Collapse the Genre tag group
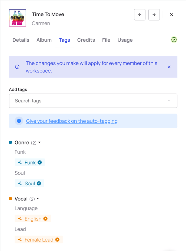Viewport: 186px width, 251px height. coord(39,142)
